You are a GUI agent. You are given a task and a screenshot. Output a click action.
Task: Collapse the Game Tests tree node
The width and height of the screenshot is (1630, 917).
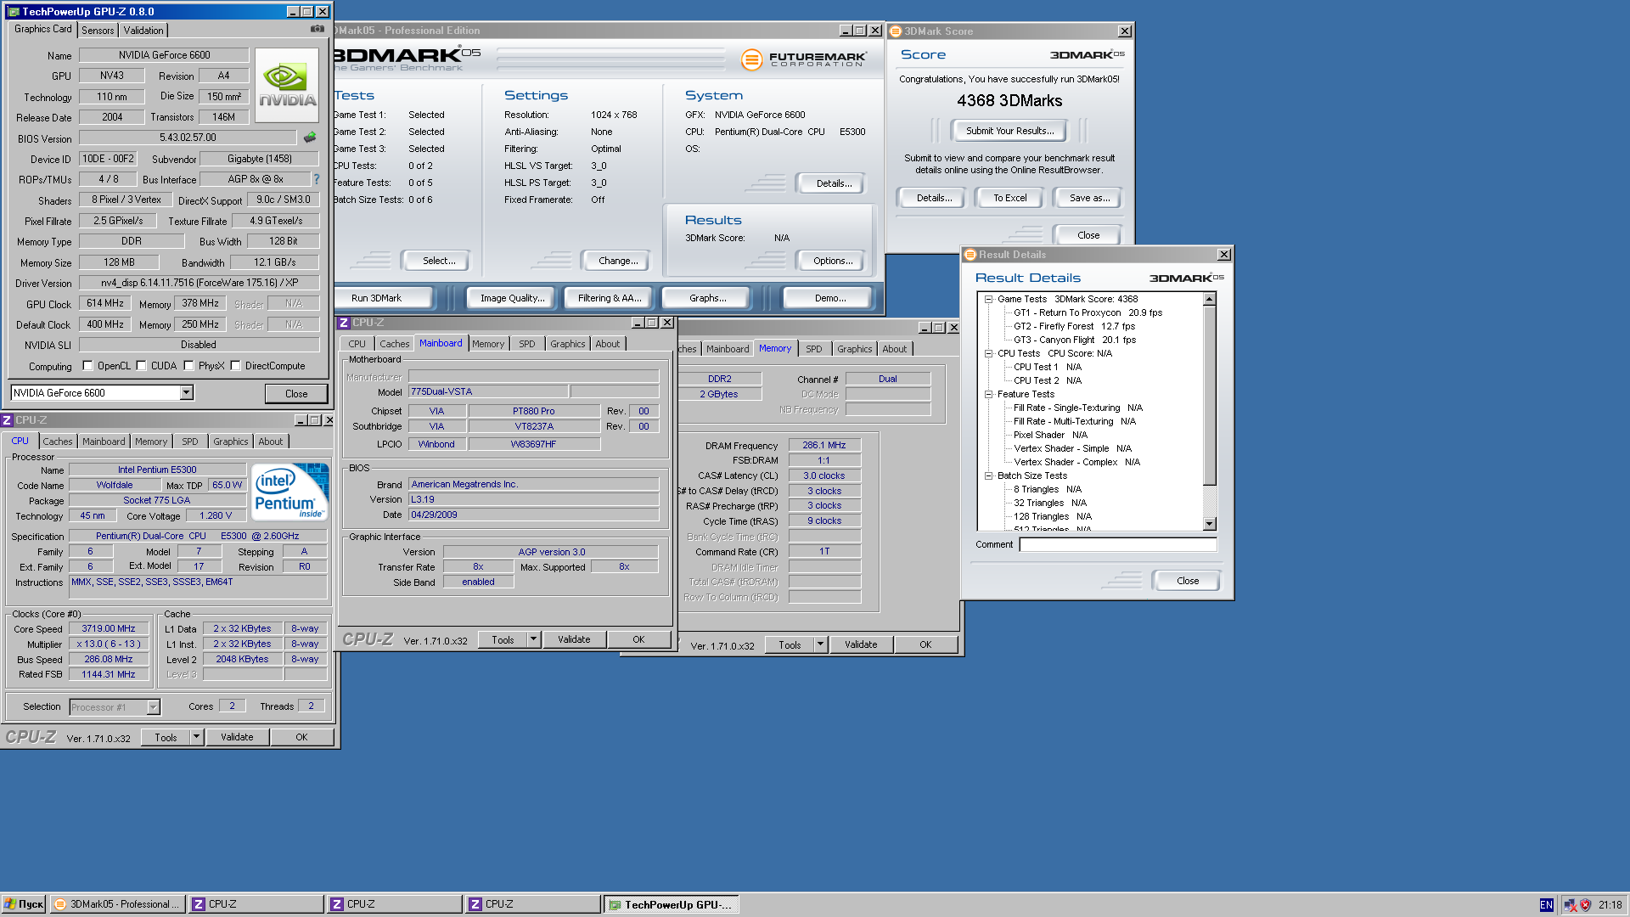[x=988, y=299]
